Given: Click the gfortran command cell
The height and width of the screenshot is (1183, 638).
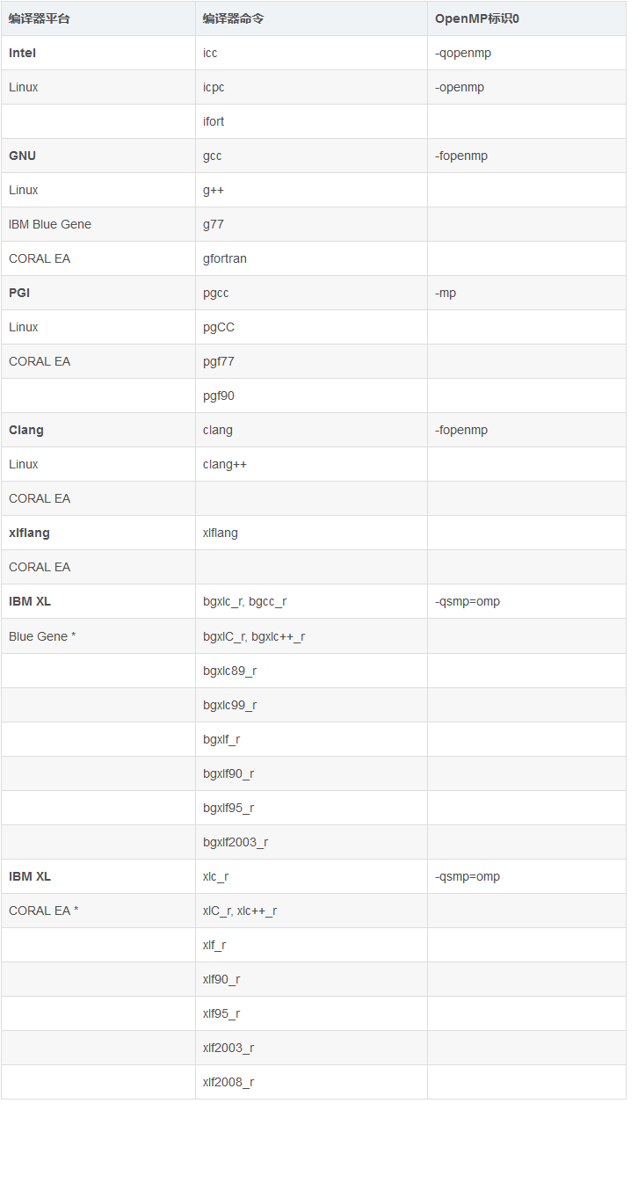Looking at the screenshot, I should (x=225, y=258).
